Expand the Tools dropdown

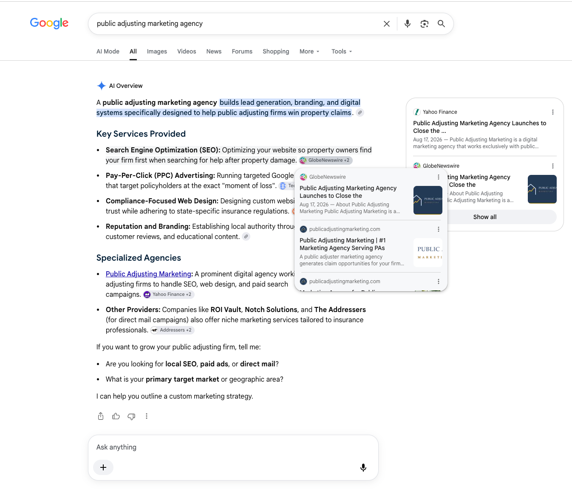point(342,51)
